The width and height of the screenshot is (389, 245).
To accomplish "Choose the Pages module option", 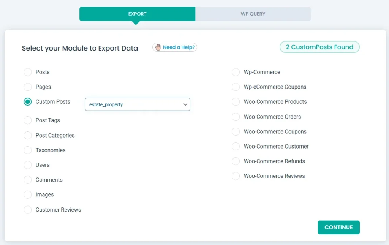I will (x=28, y=87).
